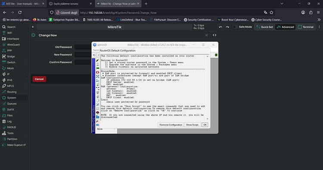This screenshot has width=323, height=170.
Task: Open the browser hamburger menu
Action: point(318,12)
